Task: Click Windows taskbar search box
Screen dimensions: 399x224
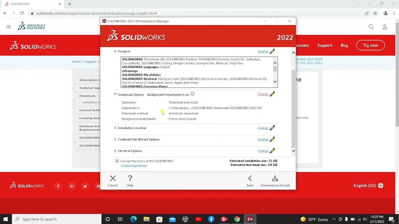Action: [x=57, y=219]
